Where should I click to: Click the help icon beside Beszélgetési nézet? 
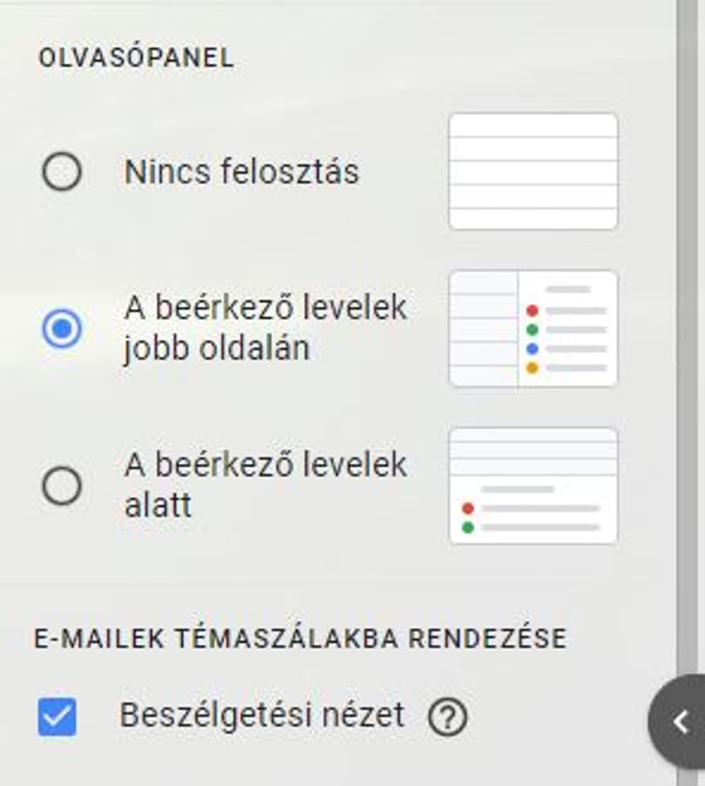click(x=447, y=717)
